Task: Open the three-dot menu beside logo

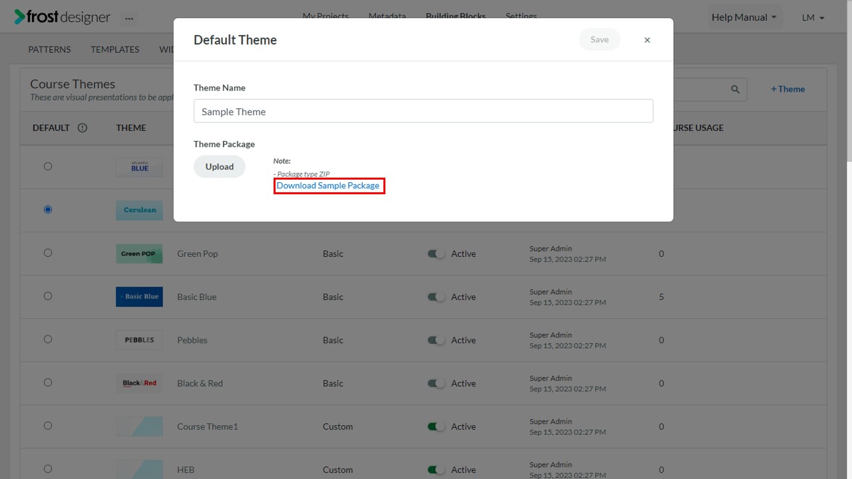Action: coord(129,18)
